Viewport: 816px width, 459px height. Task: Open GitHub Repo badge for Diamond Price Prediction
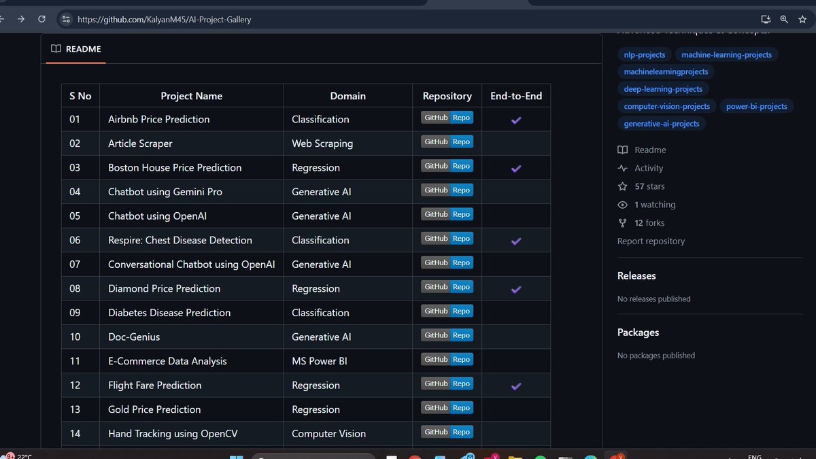tap(447, 287)
